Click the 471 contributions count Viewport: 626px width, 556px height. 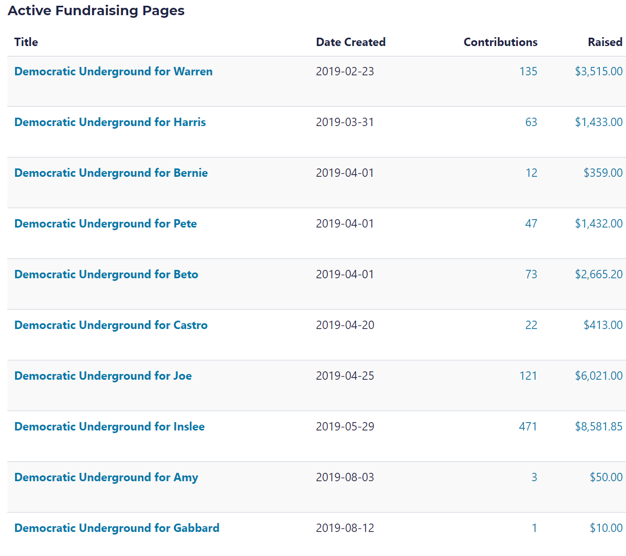point(528,427)
